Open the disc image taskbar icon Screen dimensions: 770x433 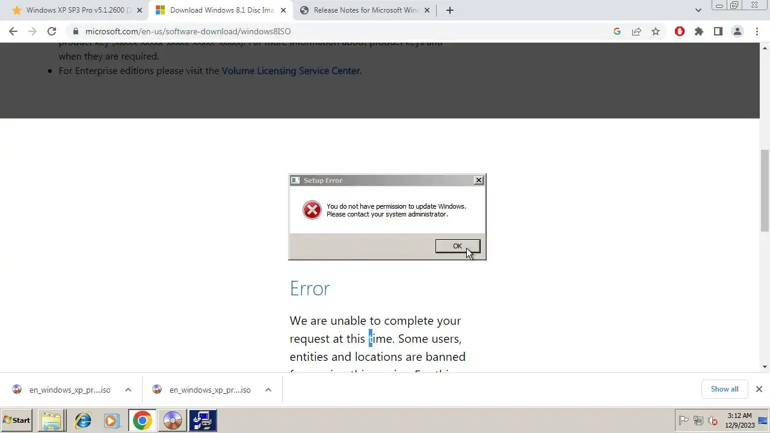coord(172,420)
